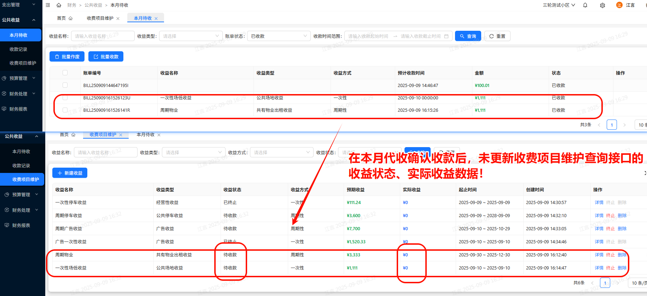Focus the 收益名称 input in top filter
The height and width of the screenshot is (296, 647).
[x=103, y=36]
